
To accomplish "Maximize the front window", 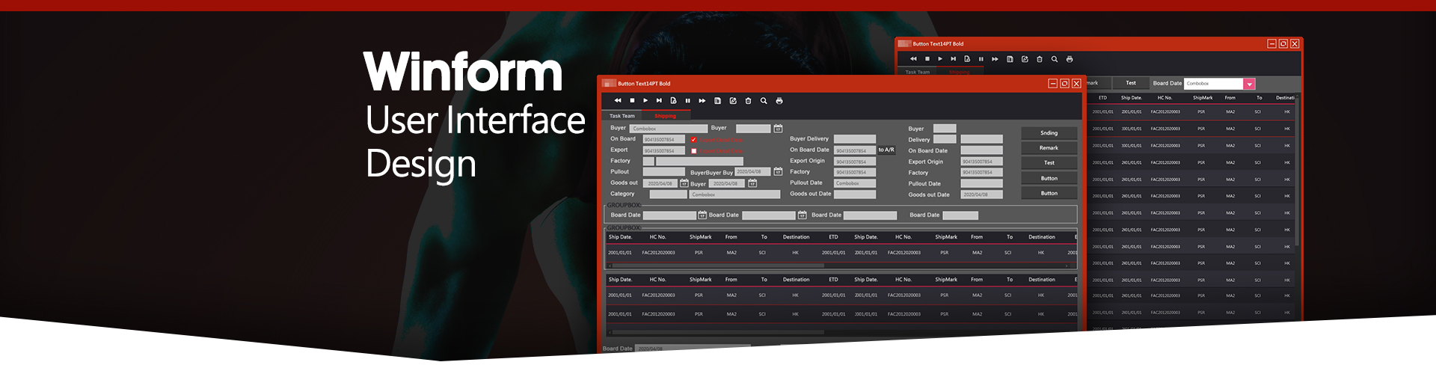I will (1064, 84).
